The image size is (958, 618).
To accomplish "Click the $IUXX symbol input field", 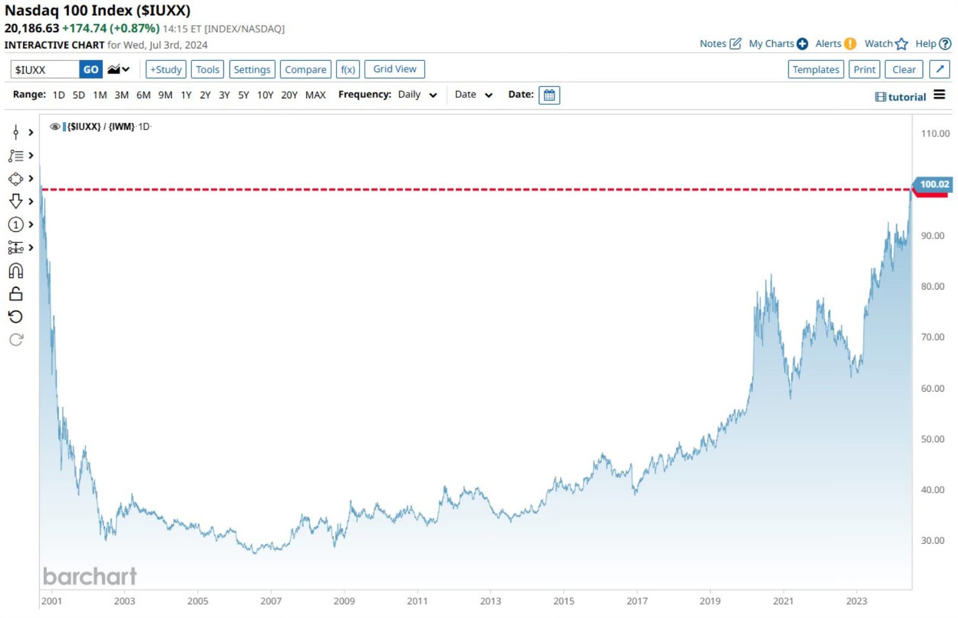I will point(45,70).
